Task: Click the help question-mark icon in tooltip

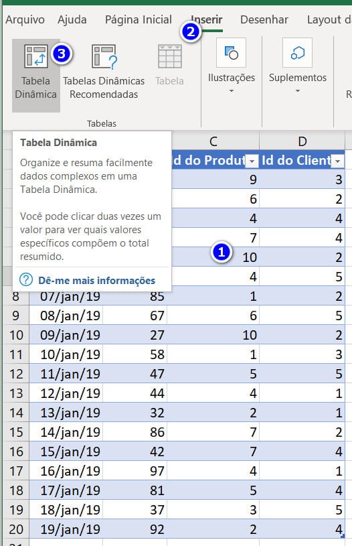Action: click(x=26, y=279)
